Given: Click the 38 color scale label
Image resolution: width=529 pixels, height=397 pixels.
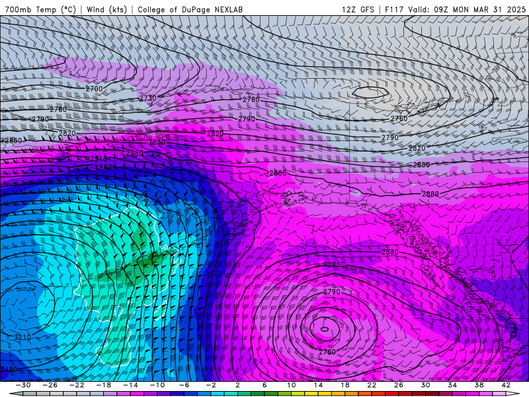Looking at the screenshot, I should (479, 386).
